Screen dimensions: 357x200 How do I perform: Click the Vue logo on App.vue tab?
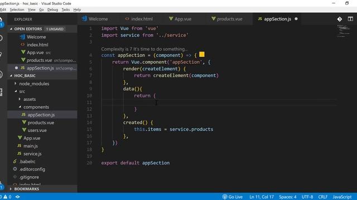coord(171,18)
